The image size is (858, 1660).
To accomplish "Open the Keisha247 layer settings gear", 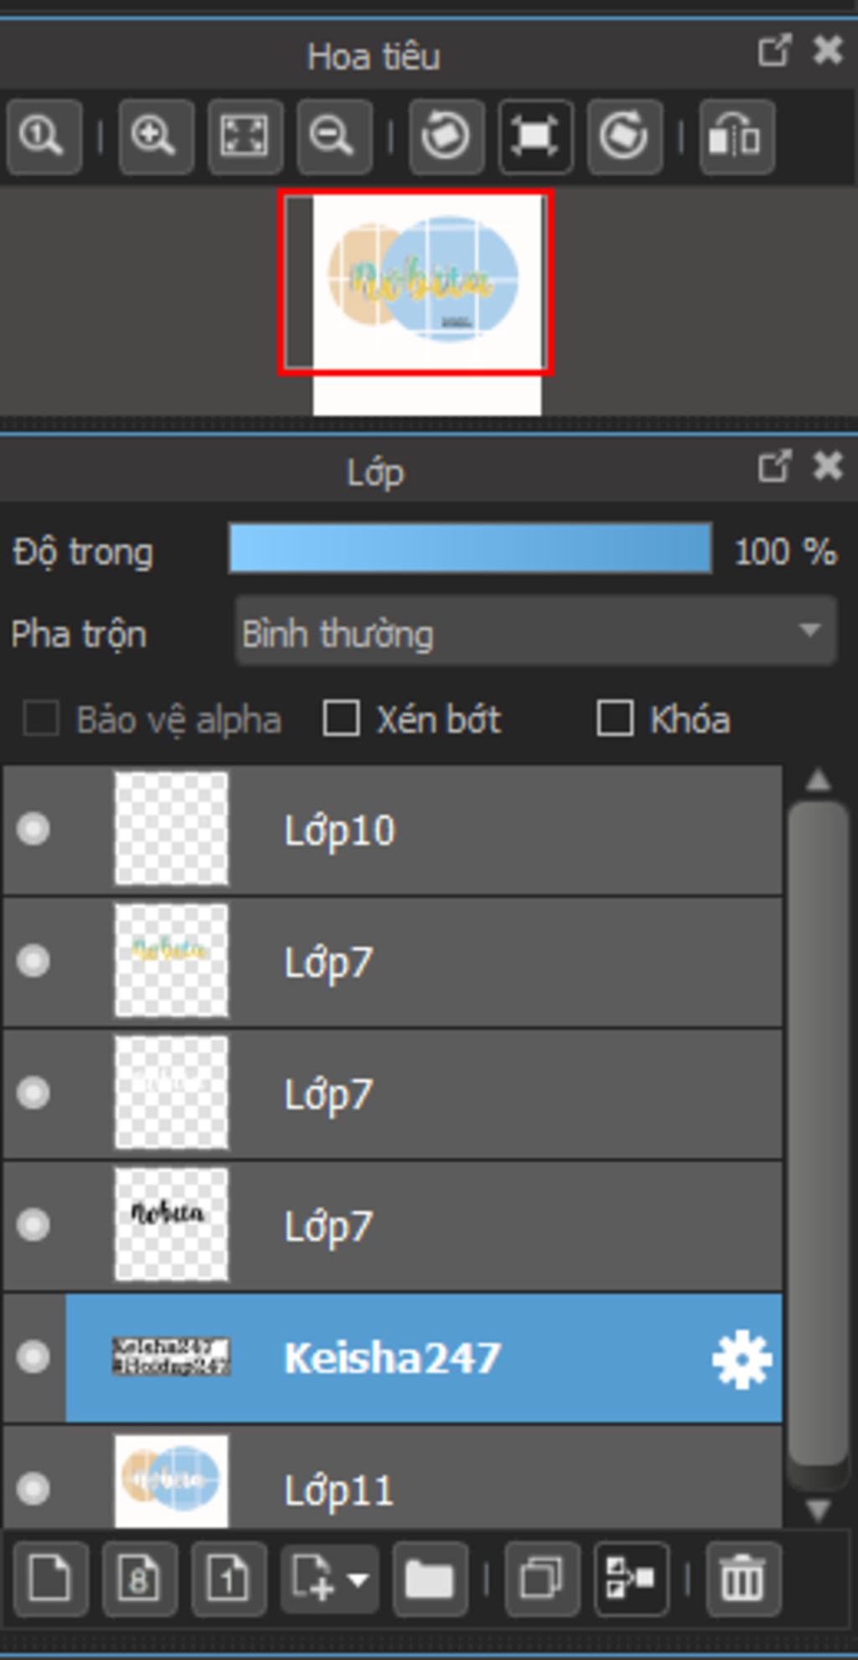I will tap(742, 1358).
